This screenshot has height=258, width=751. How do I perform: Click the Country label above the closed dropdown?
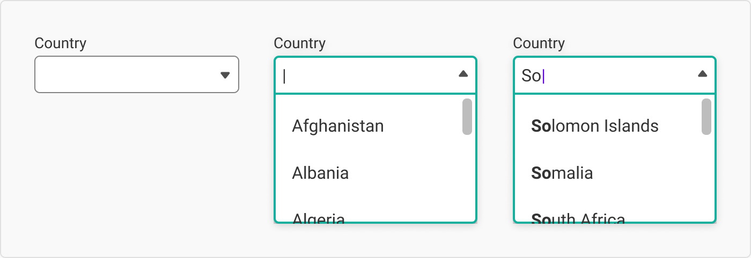(60, 43)
